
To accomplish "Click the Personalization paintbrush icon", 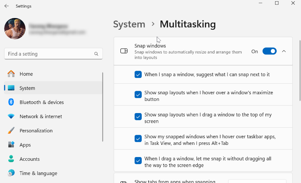I will pos(11,130).
